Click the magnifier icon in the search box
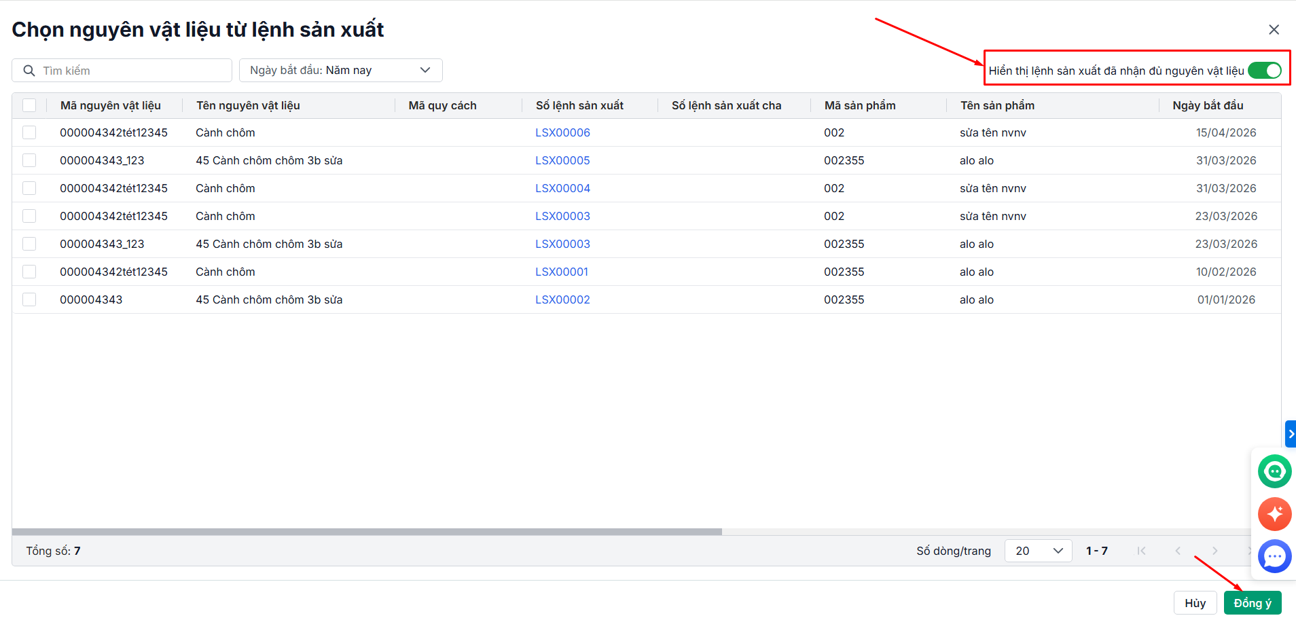 (29, 71)
